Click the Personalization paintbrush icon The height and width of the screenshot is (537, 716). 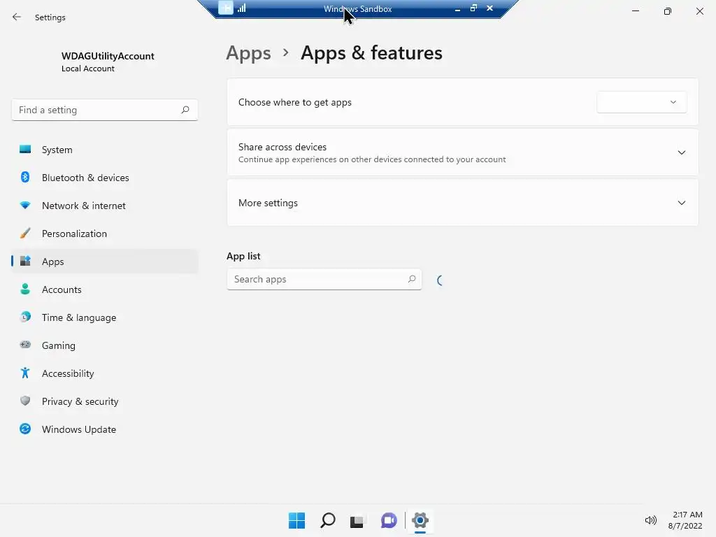pos(25,234)
